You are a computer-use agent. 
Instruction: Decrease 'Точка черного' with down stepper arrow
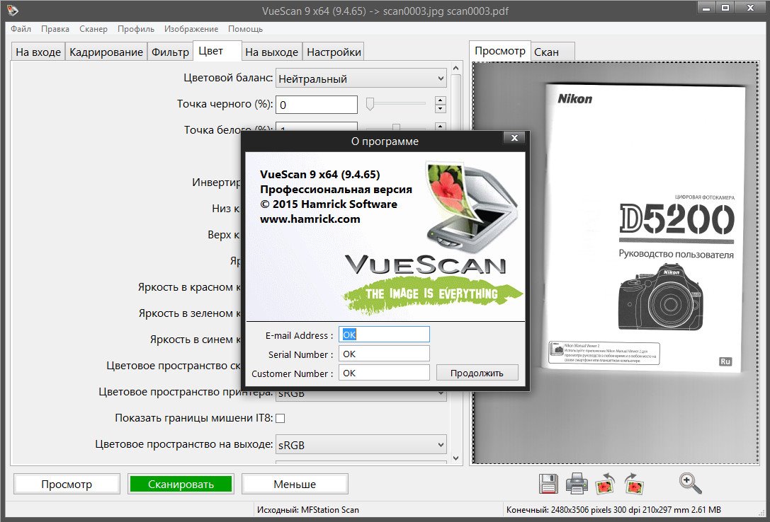click(441, 108)
